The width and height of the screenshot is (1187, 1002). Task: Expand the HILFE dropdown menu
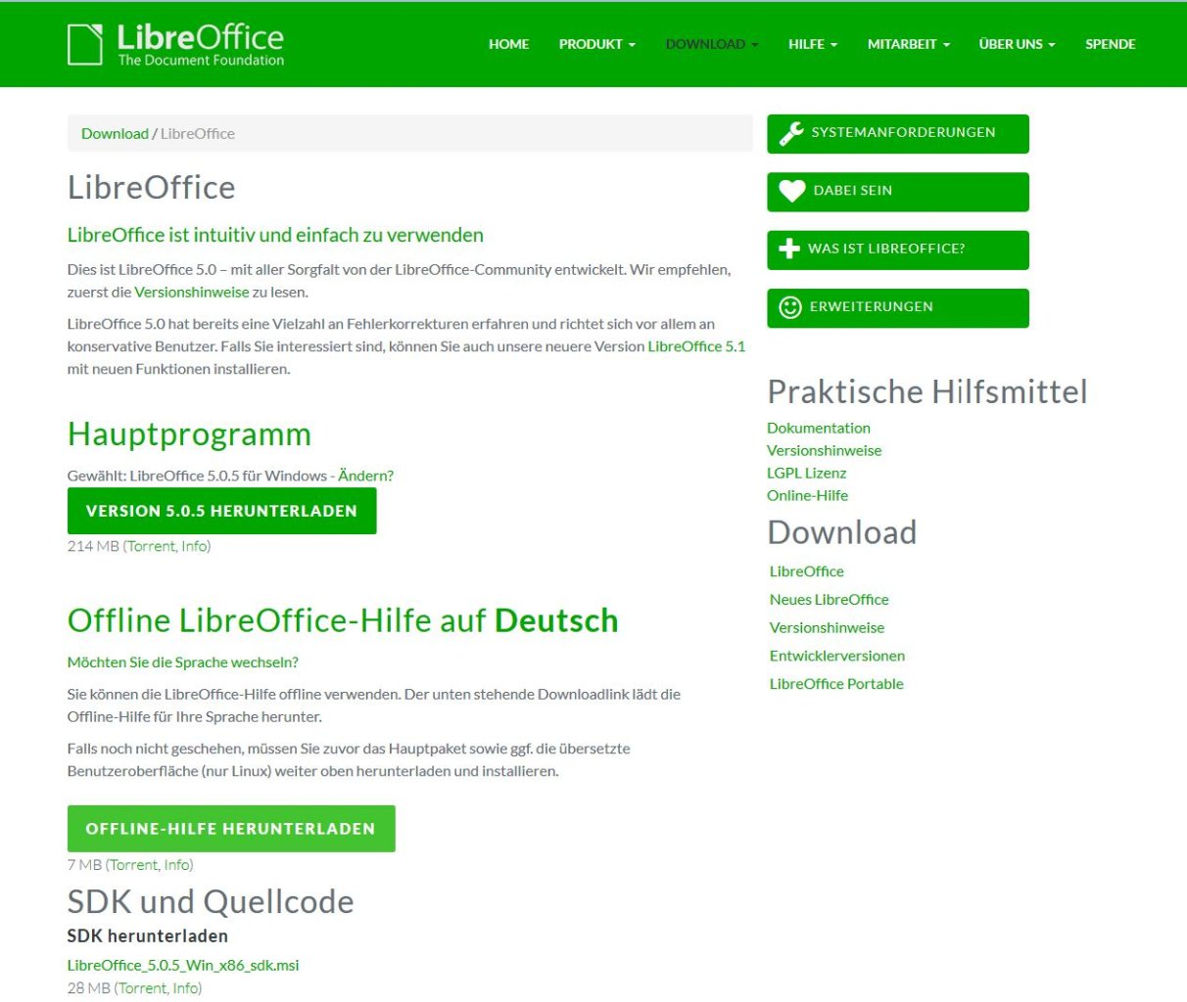coord(813,44)
